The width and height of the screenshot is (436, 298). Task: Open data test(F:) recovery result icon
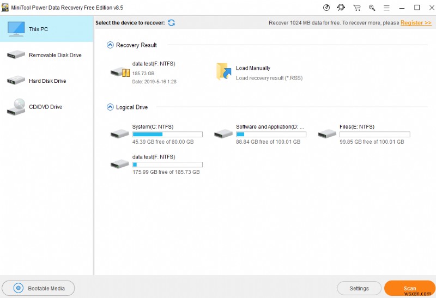[120, 72]
